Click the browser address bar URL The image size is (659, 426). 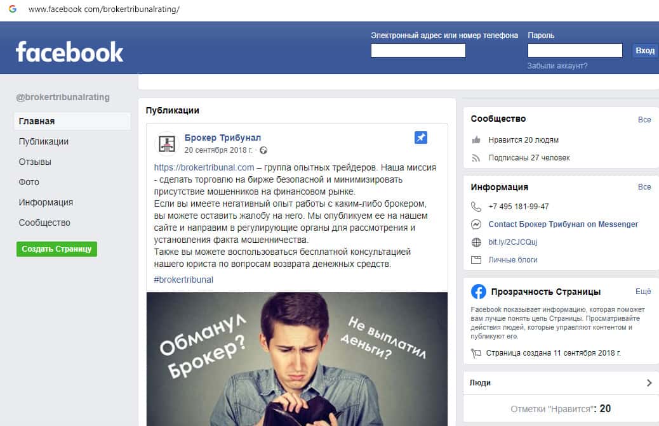tap(104, 10)
